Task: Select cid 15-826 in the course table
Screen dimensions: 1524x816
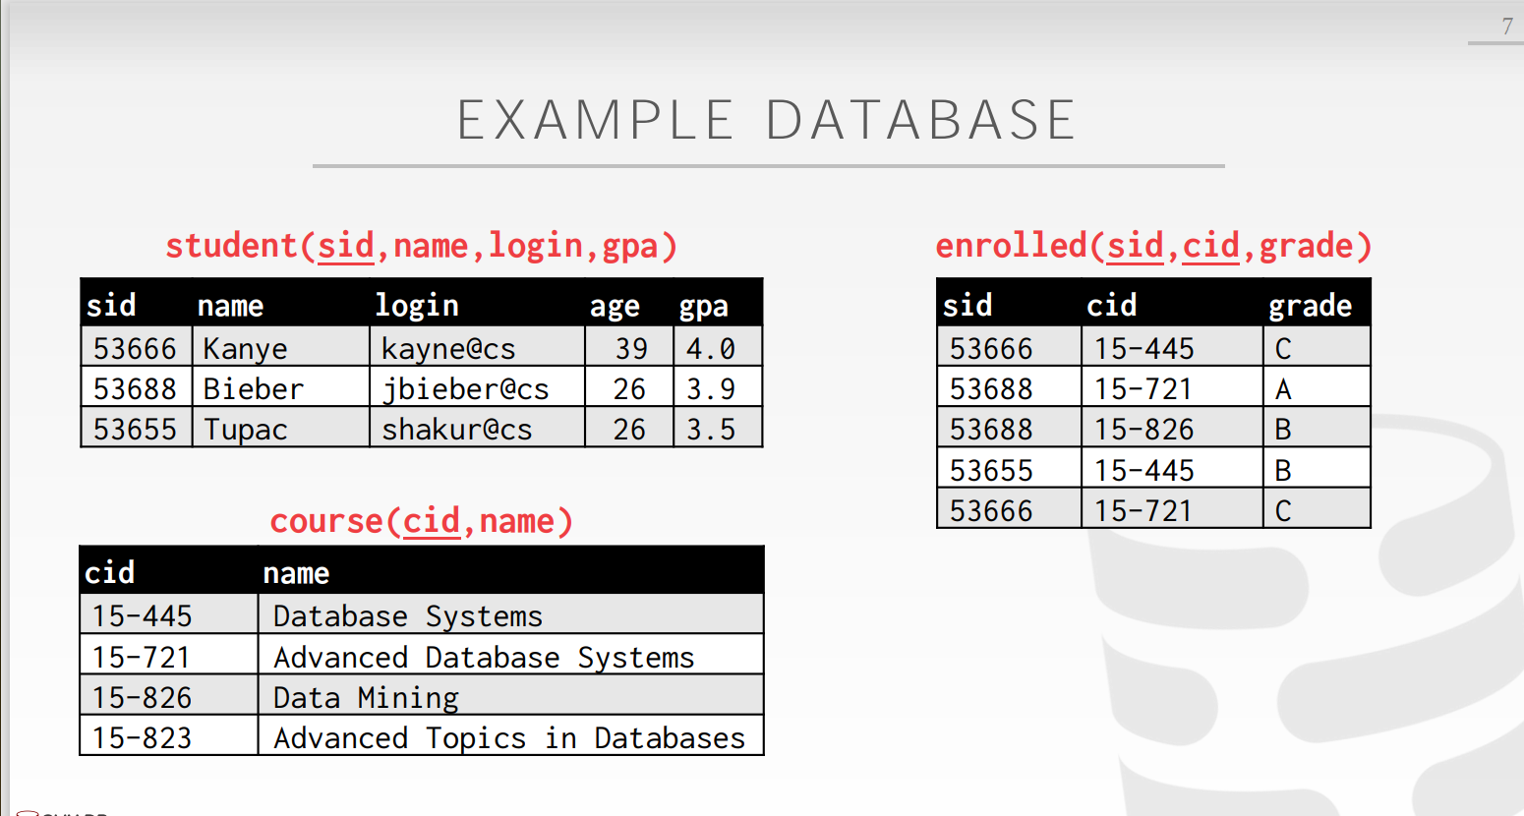Action: coord(142,698)
